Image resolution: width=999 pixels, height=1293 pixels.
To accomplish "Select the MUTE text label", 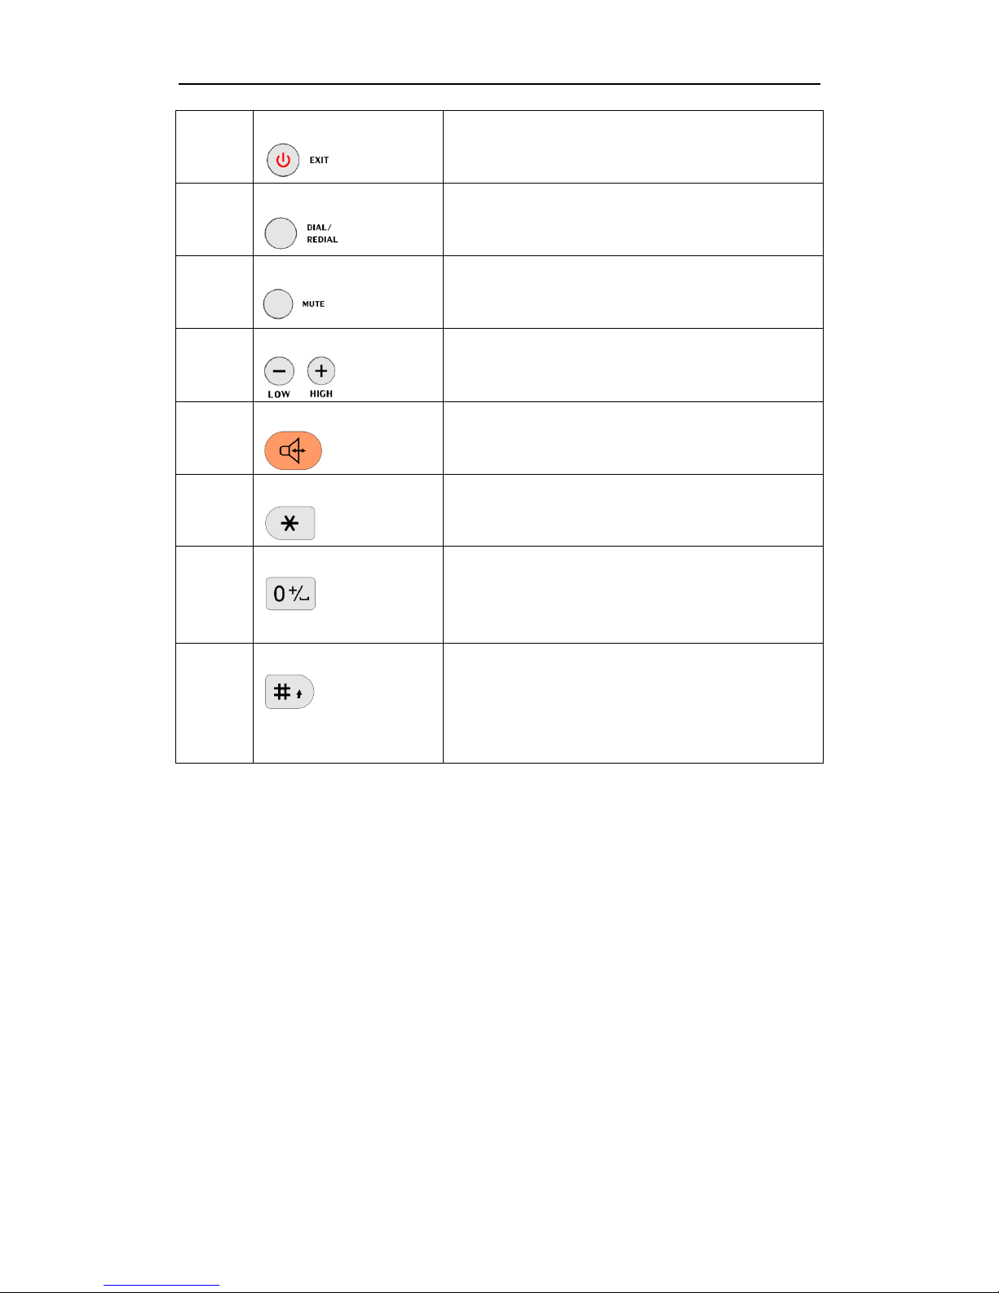I will click(313, 304).
